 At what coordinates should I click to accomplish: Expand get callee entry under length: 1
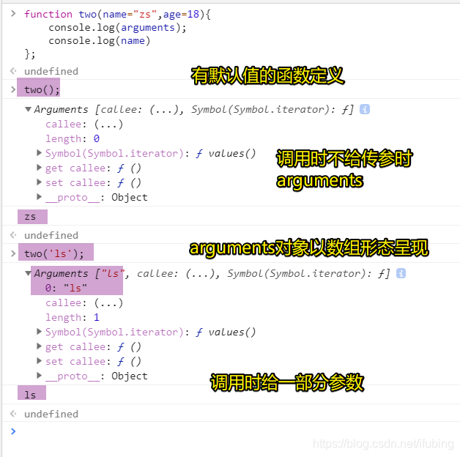(x=39, y=346)
